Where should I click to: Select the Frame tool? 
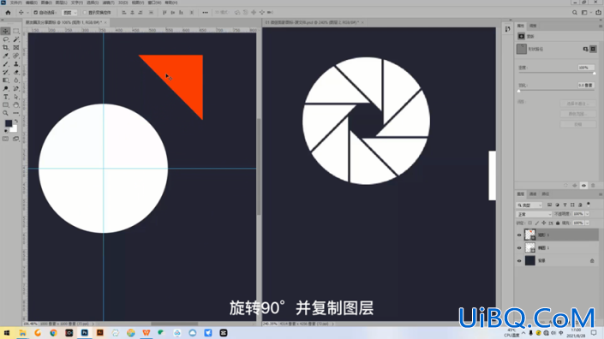click(15, 47)
